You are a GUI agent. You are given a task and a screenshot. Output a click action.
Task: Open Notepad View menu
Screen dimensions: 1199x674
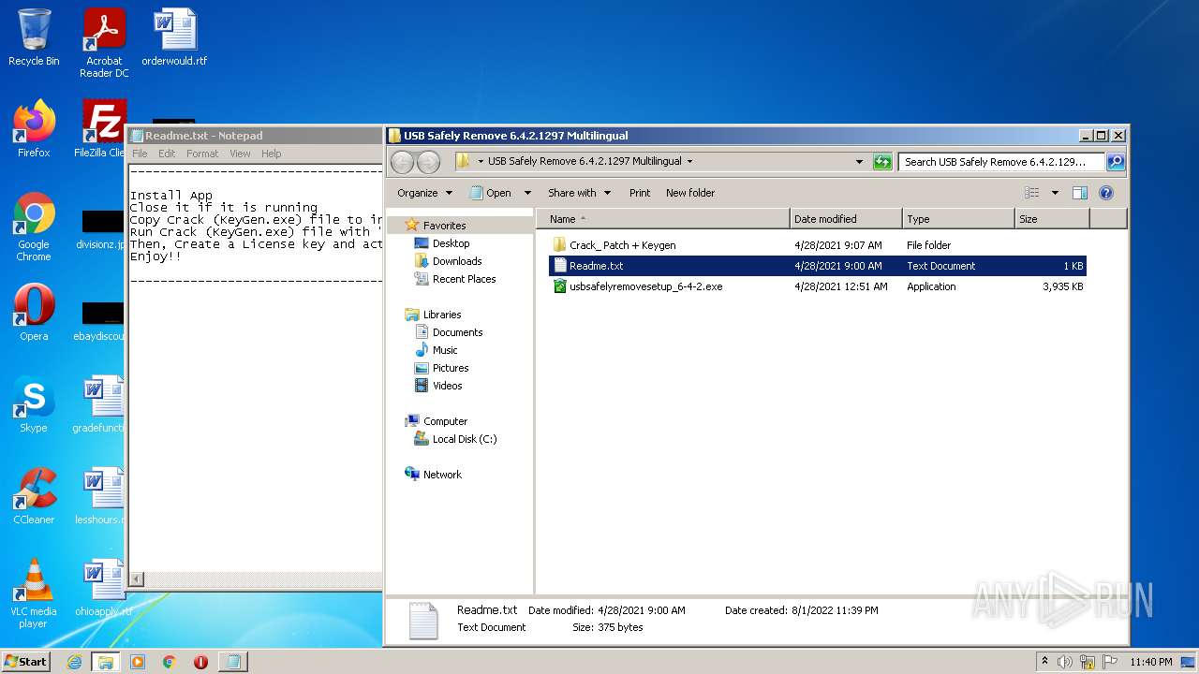click(x=240, y=154)
